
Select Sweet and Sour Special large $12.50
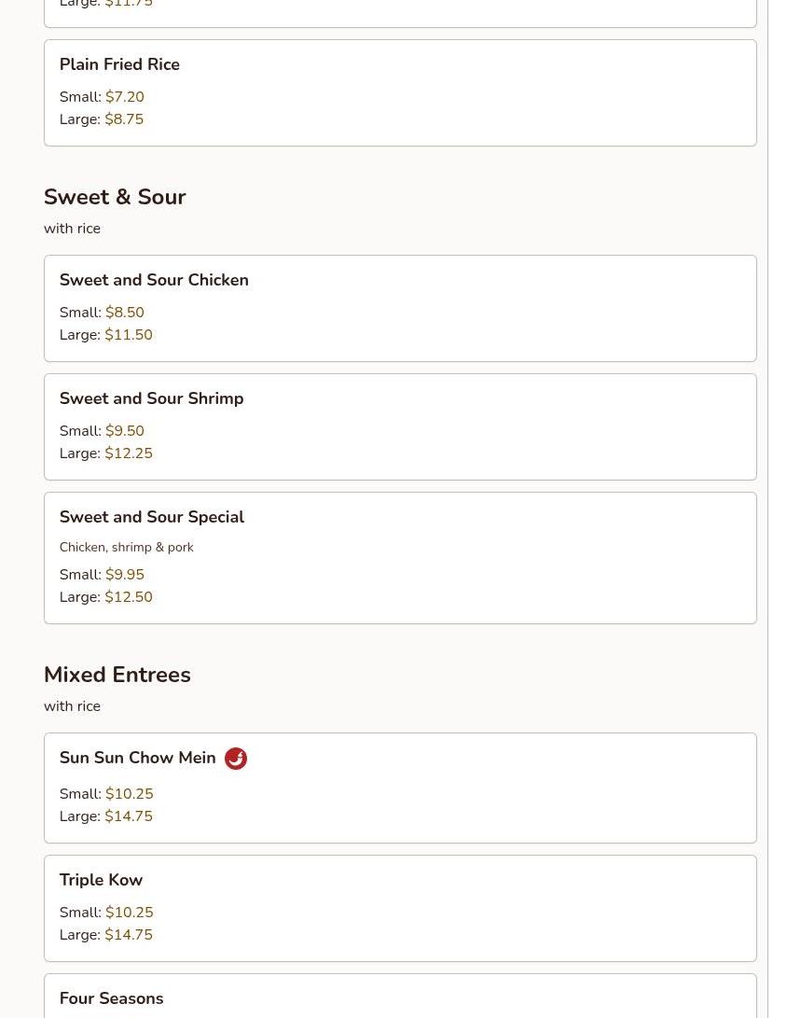128,597
